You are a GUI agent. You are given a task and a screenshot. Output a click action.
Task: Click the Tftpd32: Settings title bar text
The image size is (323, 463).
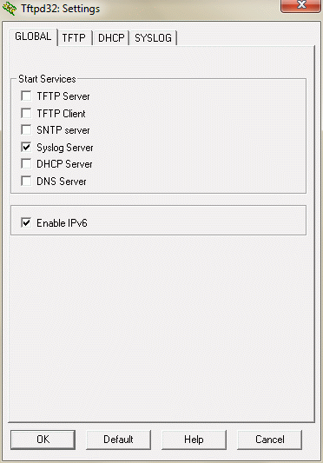click(61, 9)
